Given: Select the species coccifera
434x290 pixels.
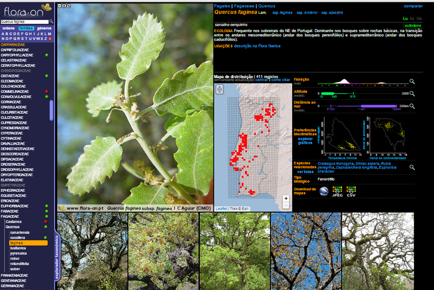Looking at the screenshot, I should click(18, 238).
